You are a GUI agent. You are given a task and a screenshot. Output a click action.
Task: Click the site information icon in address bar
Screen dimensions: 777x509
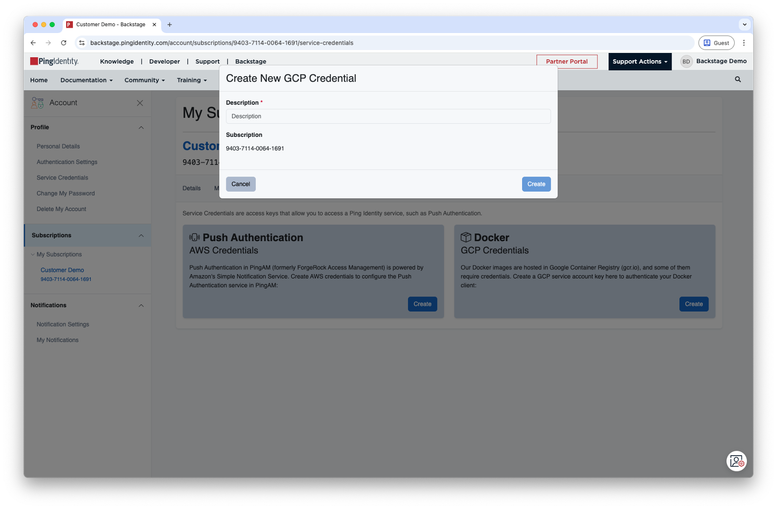pyautogui.click(x=82, y=43)
